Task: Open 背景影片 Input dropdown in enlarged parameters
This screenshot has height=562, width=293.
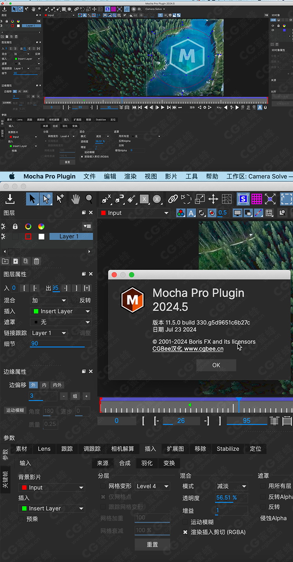Action: click(52, 488)
